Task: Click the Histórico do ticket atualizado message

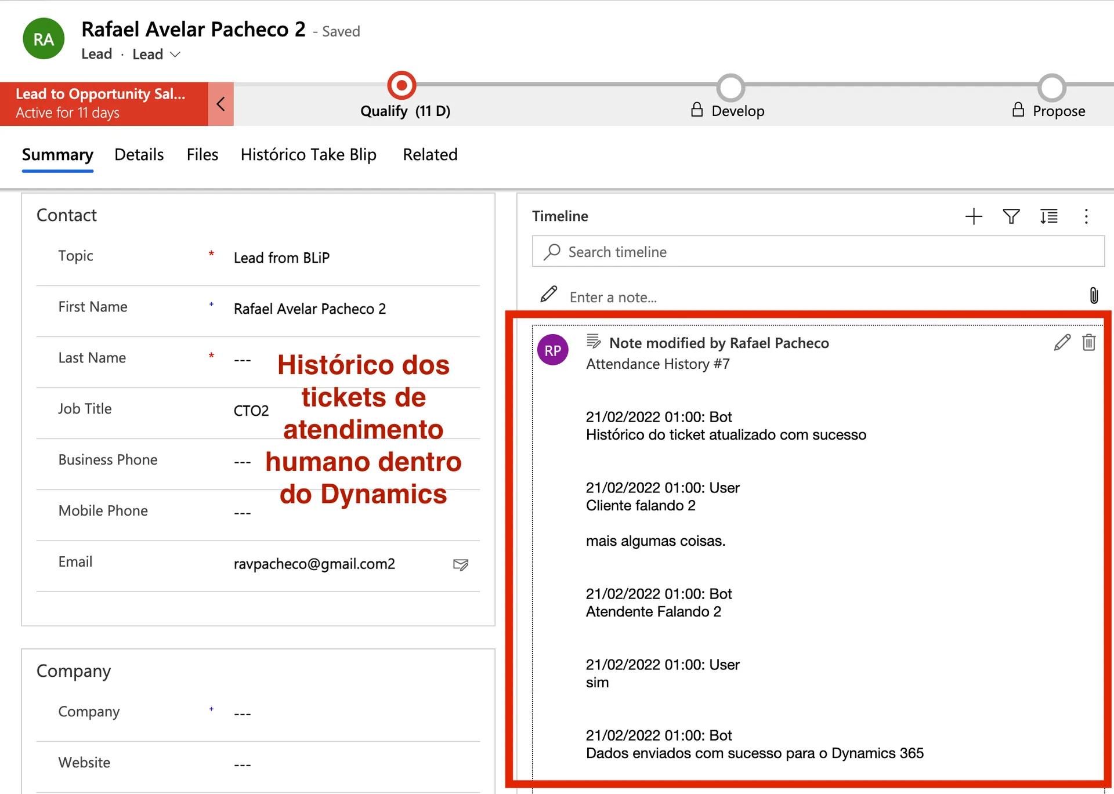Action: click(x=726, y=435)
